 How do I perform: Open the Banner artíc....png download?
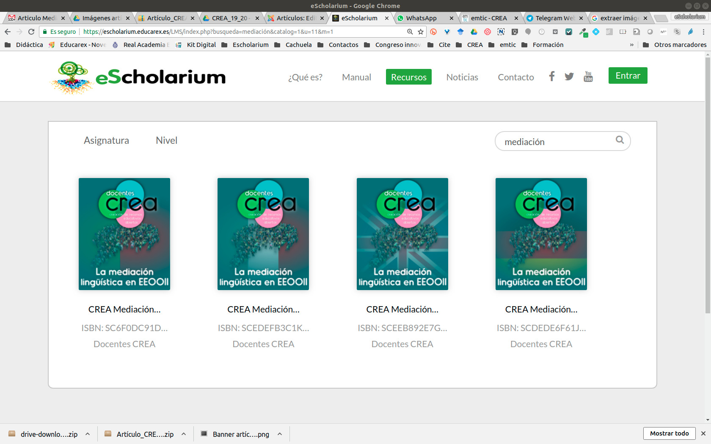point(235,434)
